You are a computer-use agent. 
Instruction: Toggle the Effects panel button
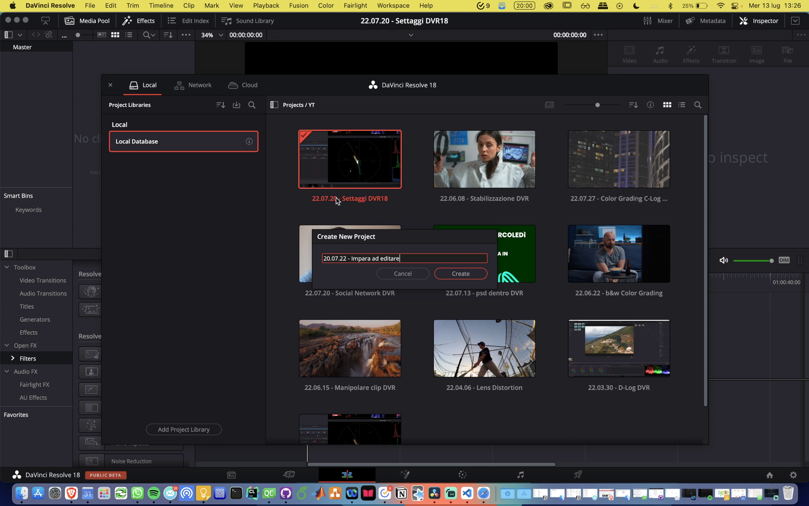pyautogui.click(x=138, y=21)
